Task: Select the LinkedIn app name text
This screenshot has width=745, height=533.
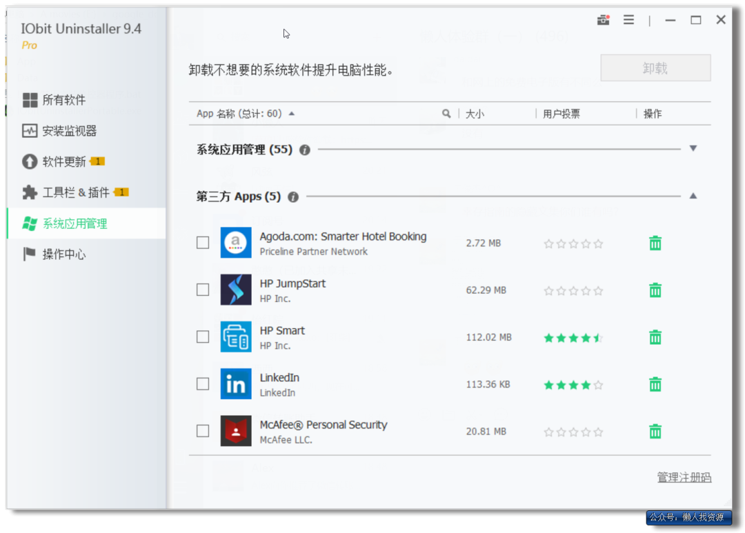Action: tap(279, 378)
